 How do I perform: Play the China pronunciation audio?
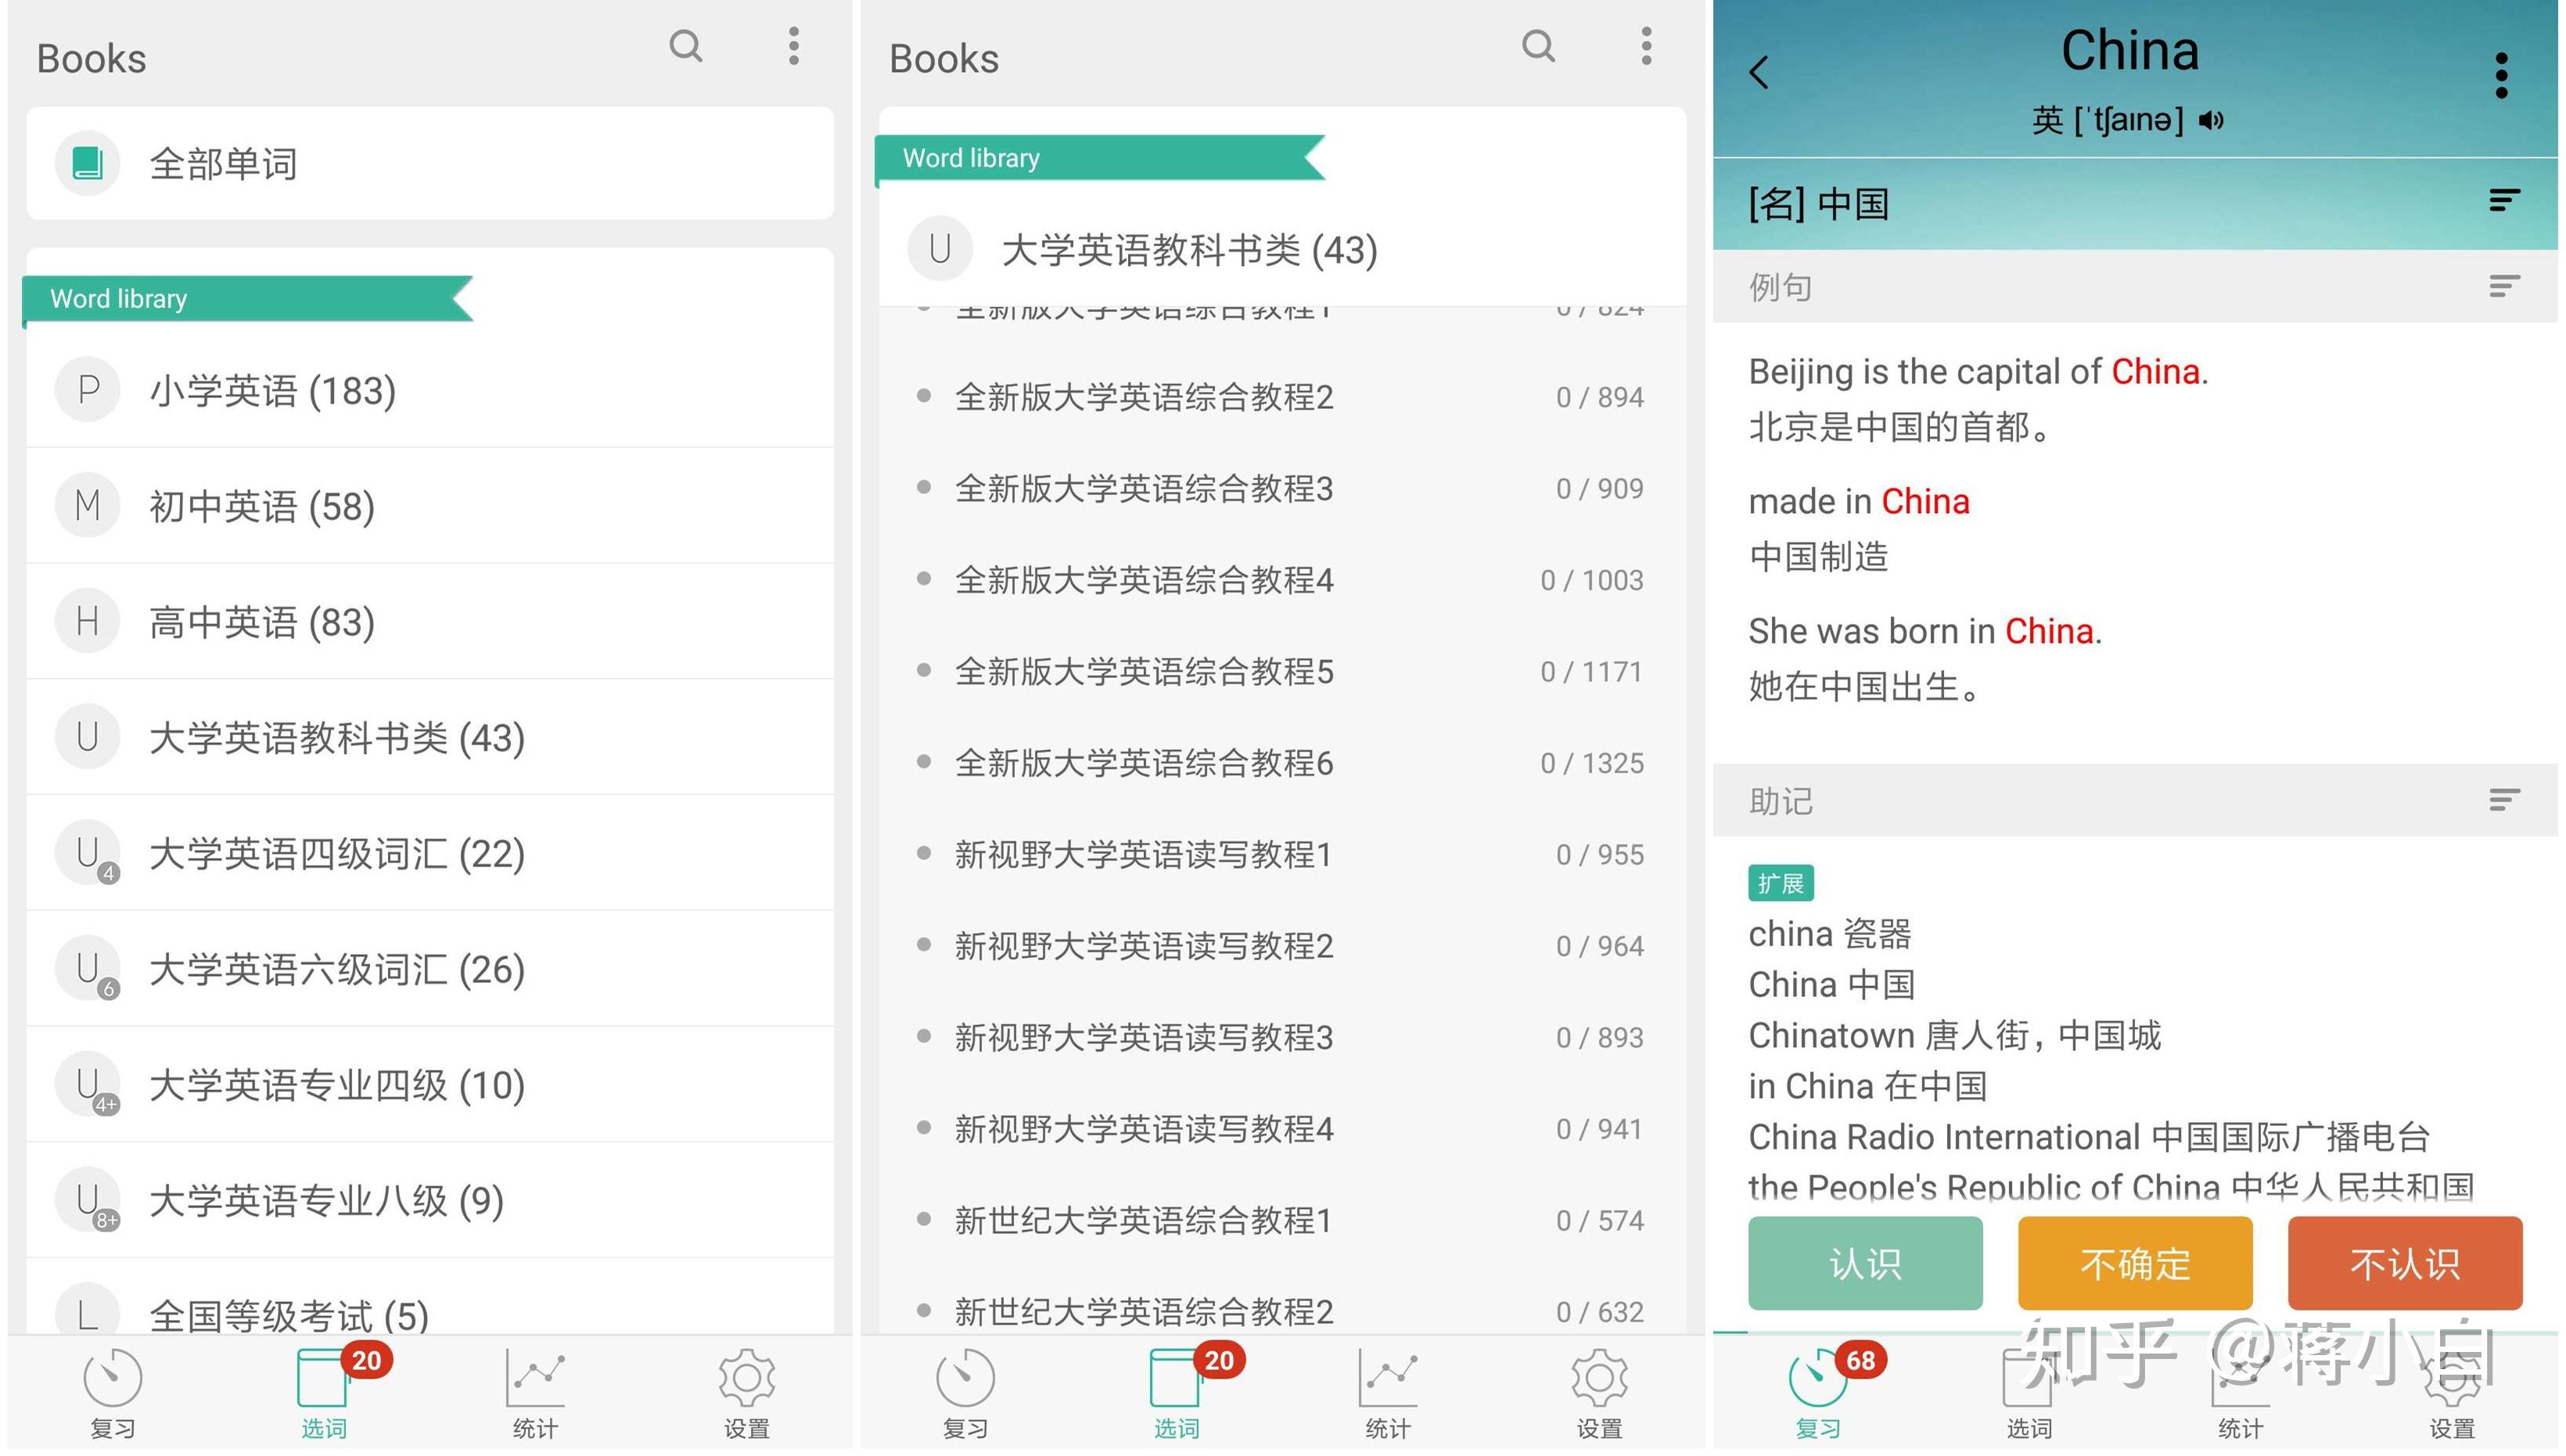(x=2211, y=121)
